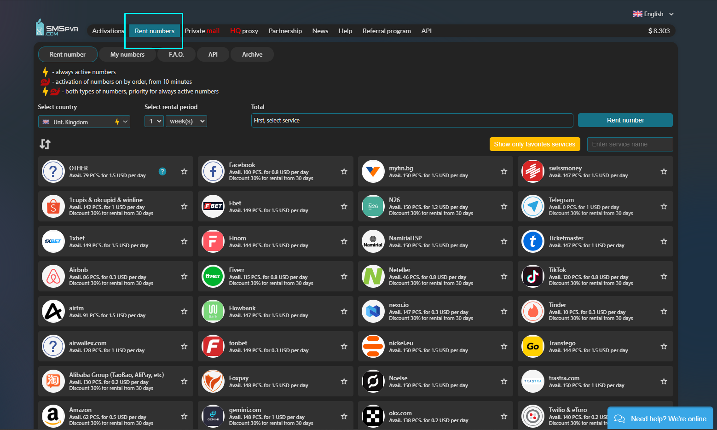Select the Noelse service icon
This screenshot has width=717, height=430.
[x=373, y=381]
